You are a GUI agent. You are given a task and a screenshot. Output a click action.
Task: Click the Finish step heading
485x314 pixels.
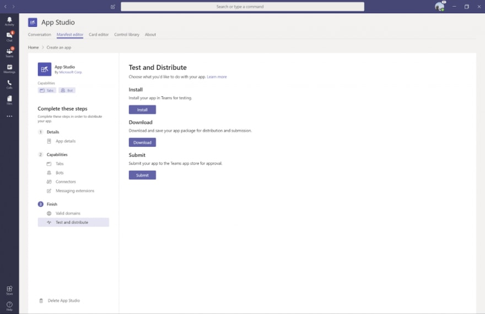click(52, 204)
